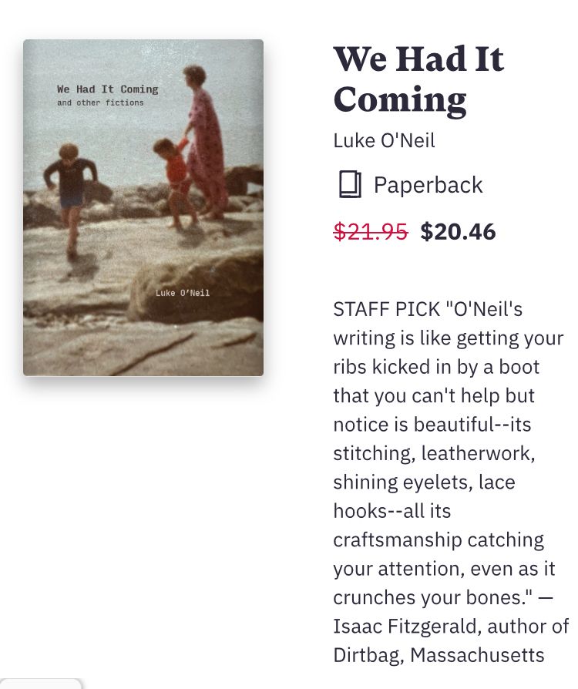This screenshot has height=689, width=578.
Task: Click the paperback book format icon
Action: point(350,185)
